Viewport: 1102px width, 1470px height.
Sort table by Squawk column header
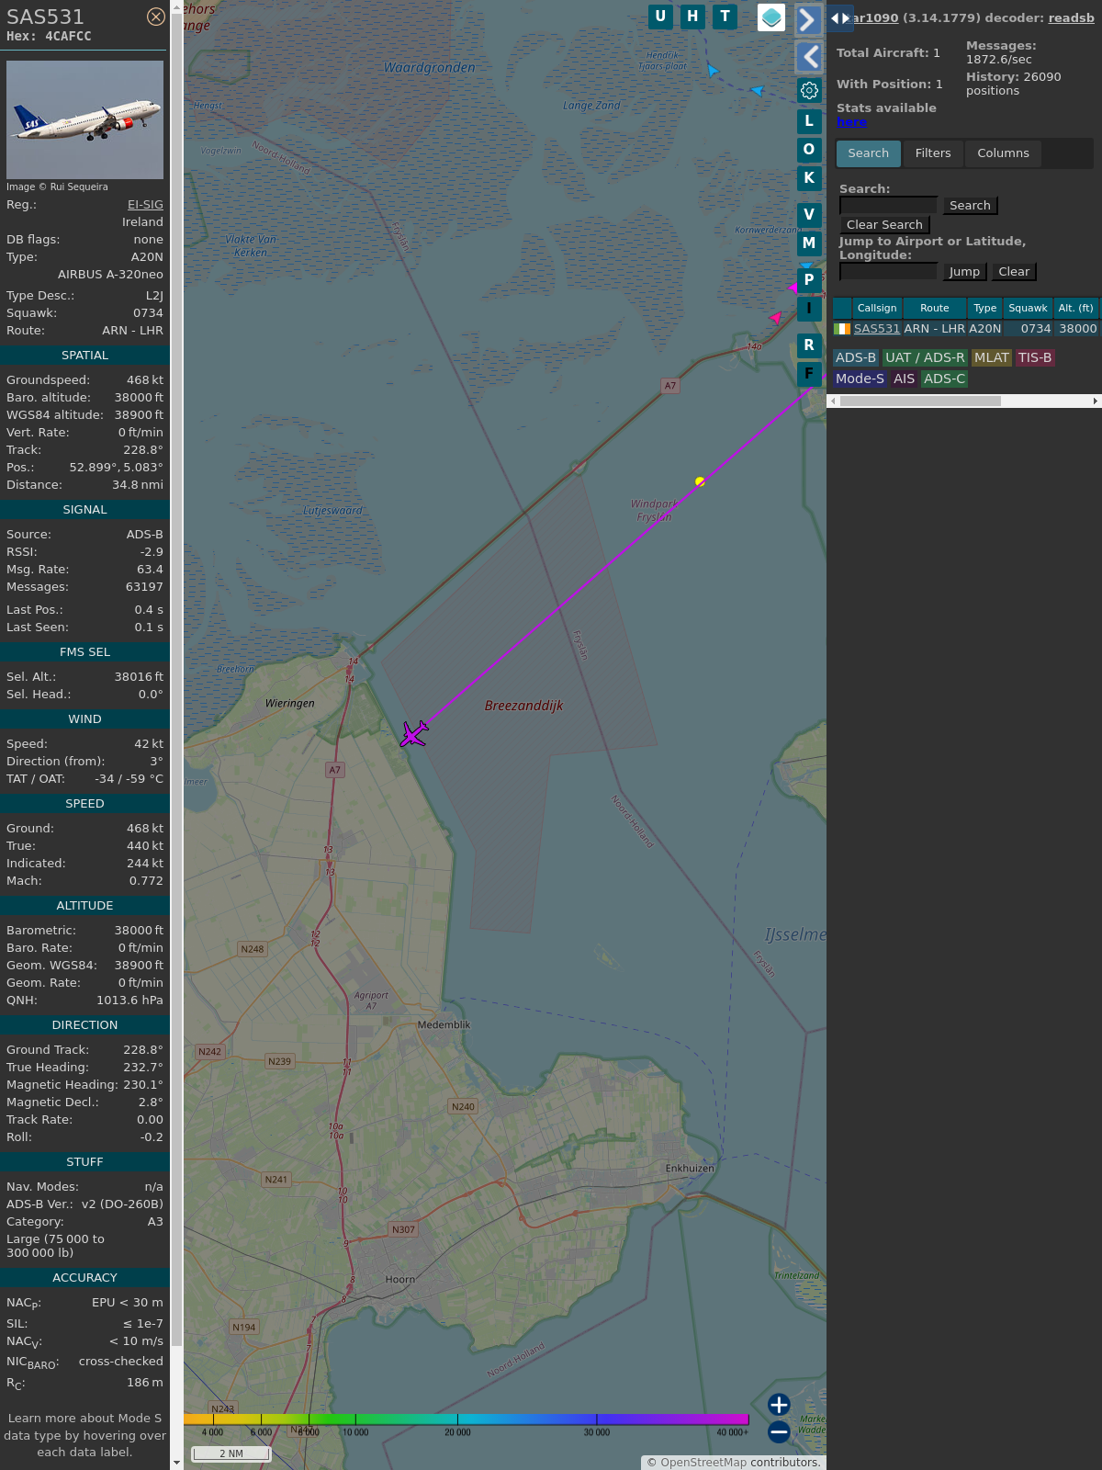point(1028,309)
